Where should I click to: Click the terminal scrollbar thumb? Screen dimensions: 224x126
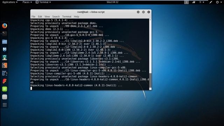coord(150,81)
